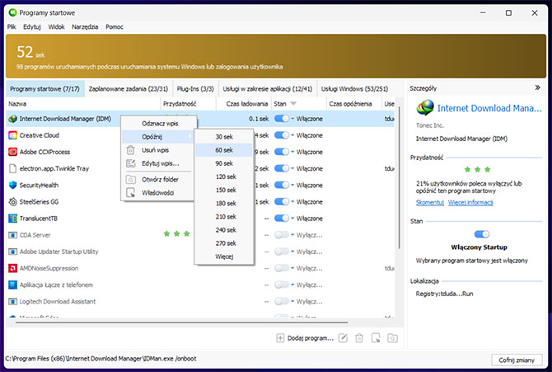Click the CDA Server icon
552x372 pixels.
pos(12,235)
